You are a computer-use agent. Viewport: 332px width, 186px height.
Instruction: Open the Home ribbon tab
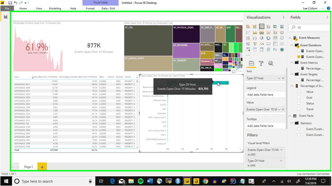[x=23, y=9]
